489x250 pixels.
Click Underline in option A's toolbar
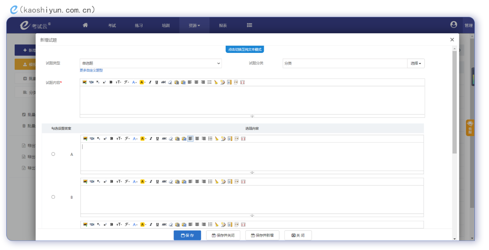tap(157, 139)
